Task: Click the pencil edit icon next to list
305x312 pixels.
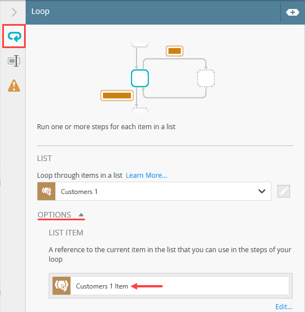Action: point(284,191)
